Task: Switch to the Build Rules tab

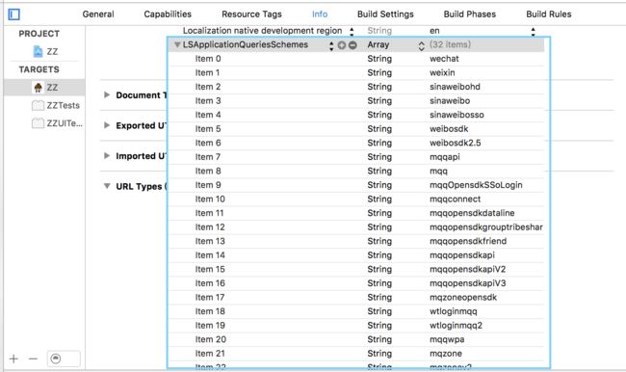Action: point(549,14)
